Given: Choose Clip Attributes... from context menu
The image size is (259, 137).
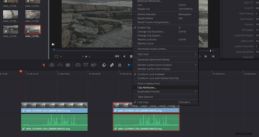Looking at the screenshot, I should click(165, 88).
